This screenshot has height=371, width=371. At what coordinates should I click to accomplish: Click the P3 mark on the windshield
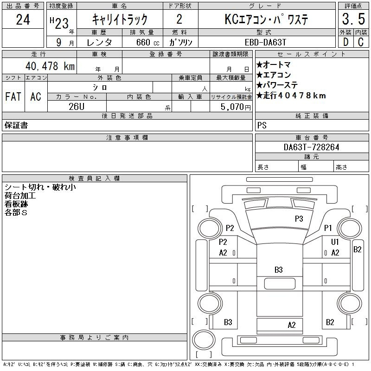point(299,218)
